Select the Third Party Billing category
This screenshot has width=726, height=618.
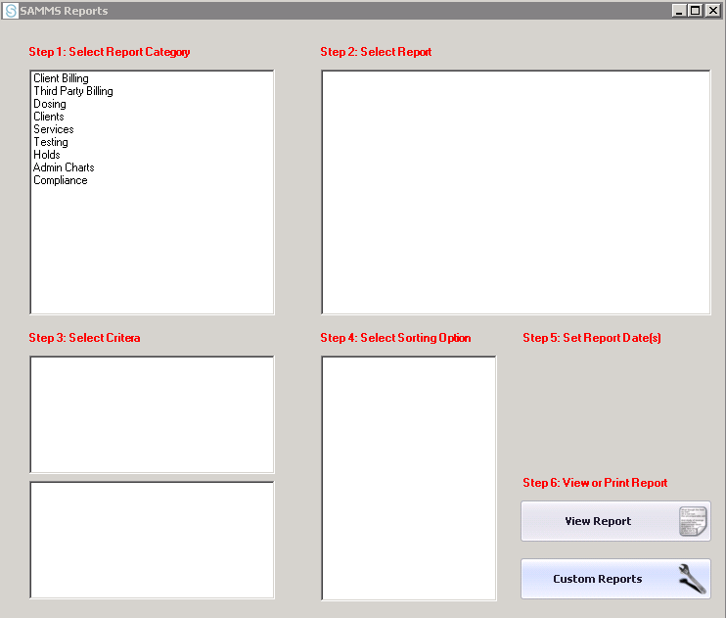click(73, 91)
